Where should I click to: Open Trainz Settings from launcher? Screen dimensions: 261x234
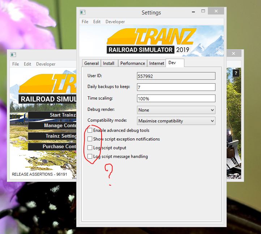point(52,136)
